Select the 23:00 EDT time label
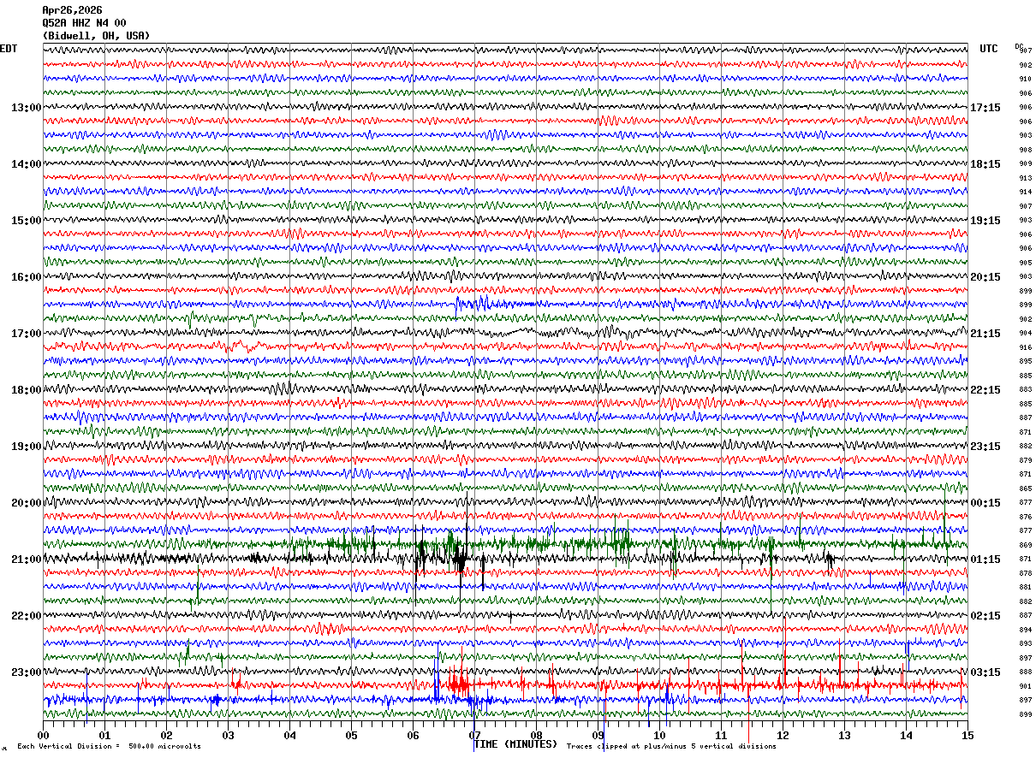 (x=27, y=672)
